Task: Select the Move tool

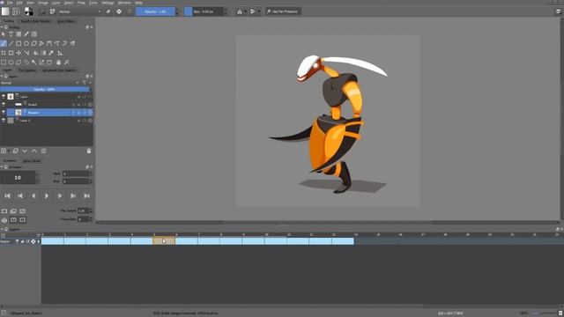Action: [x=19, y=53]
